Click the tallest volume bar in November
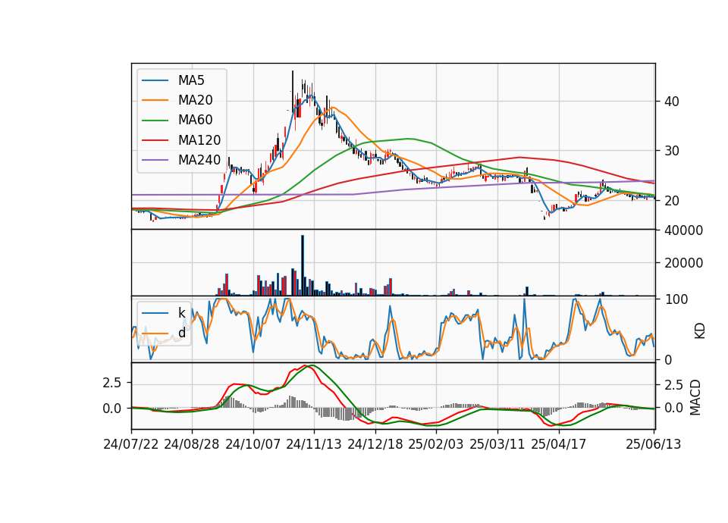The width and height of the screenshot is (728, 523). pos(303,265)
